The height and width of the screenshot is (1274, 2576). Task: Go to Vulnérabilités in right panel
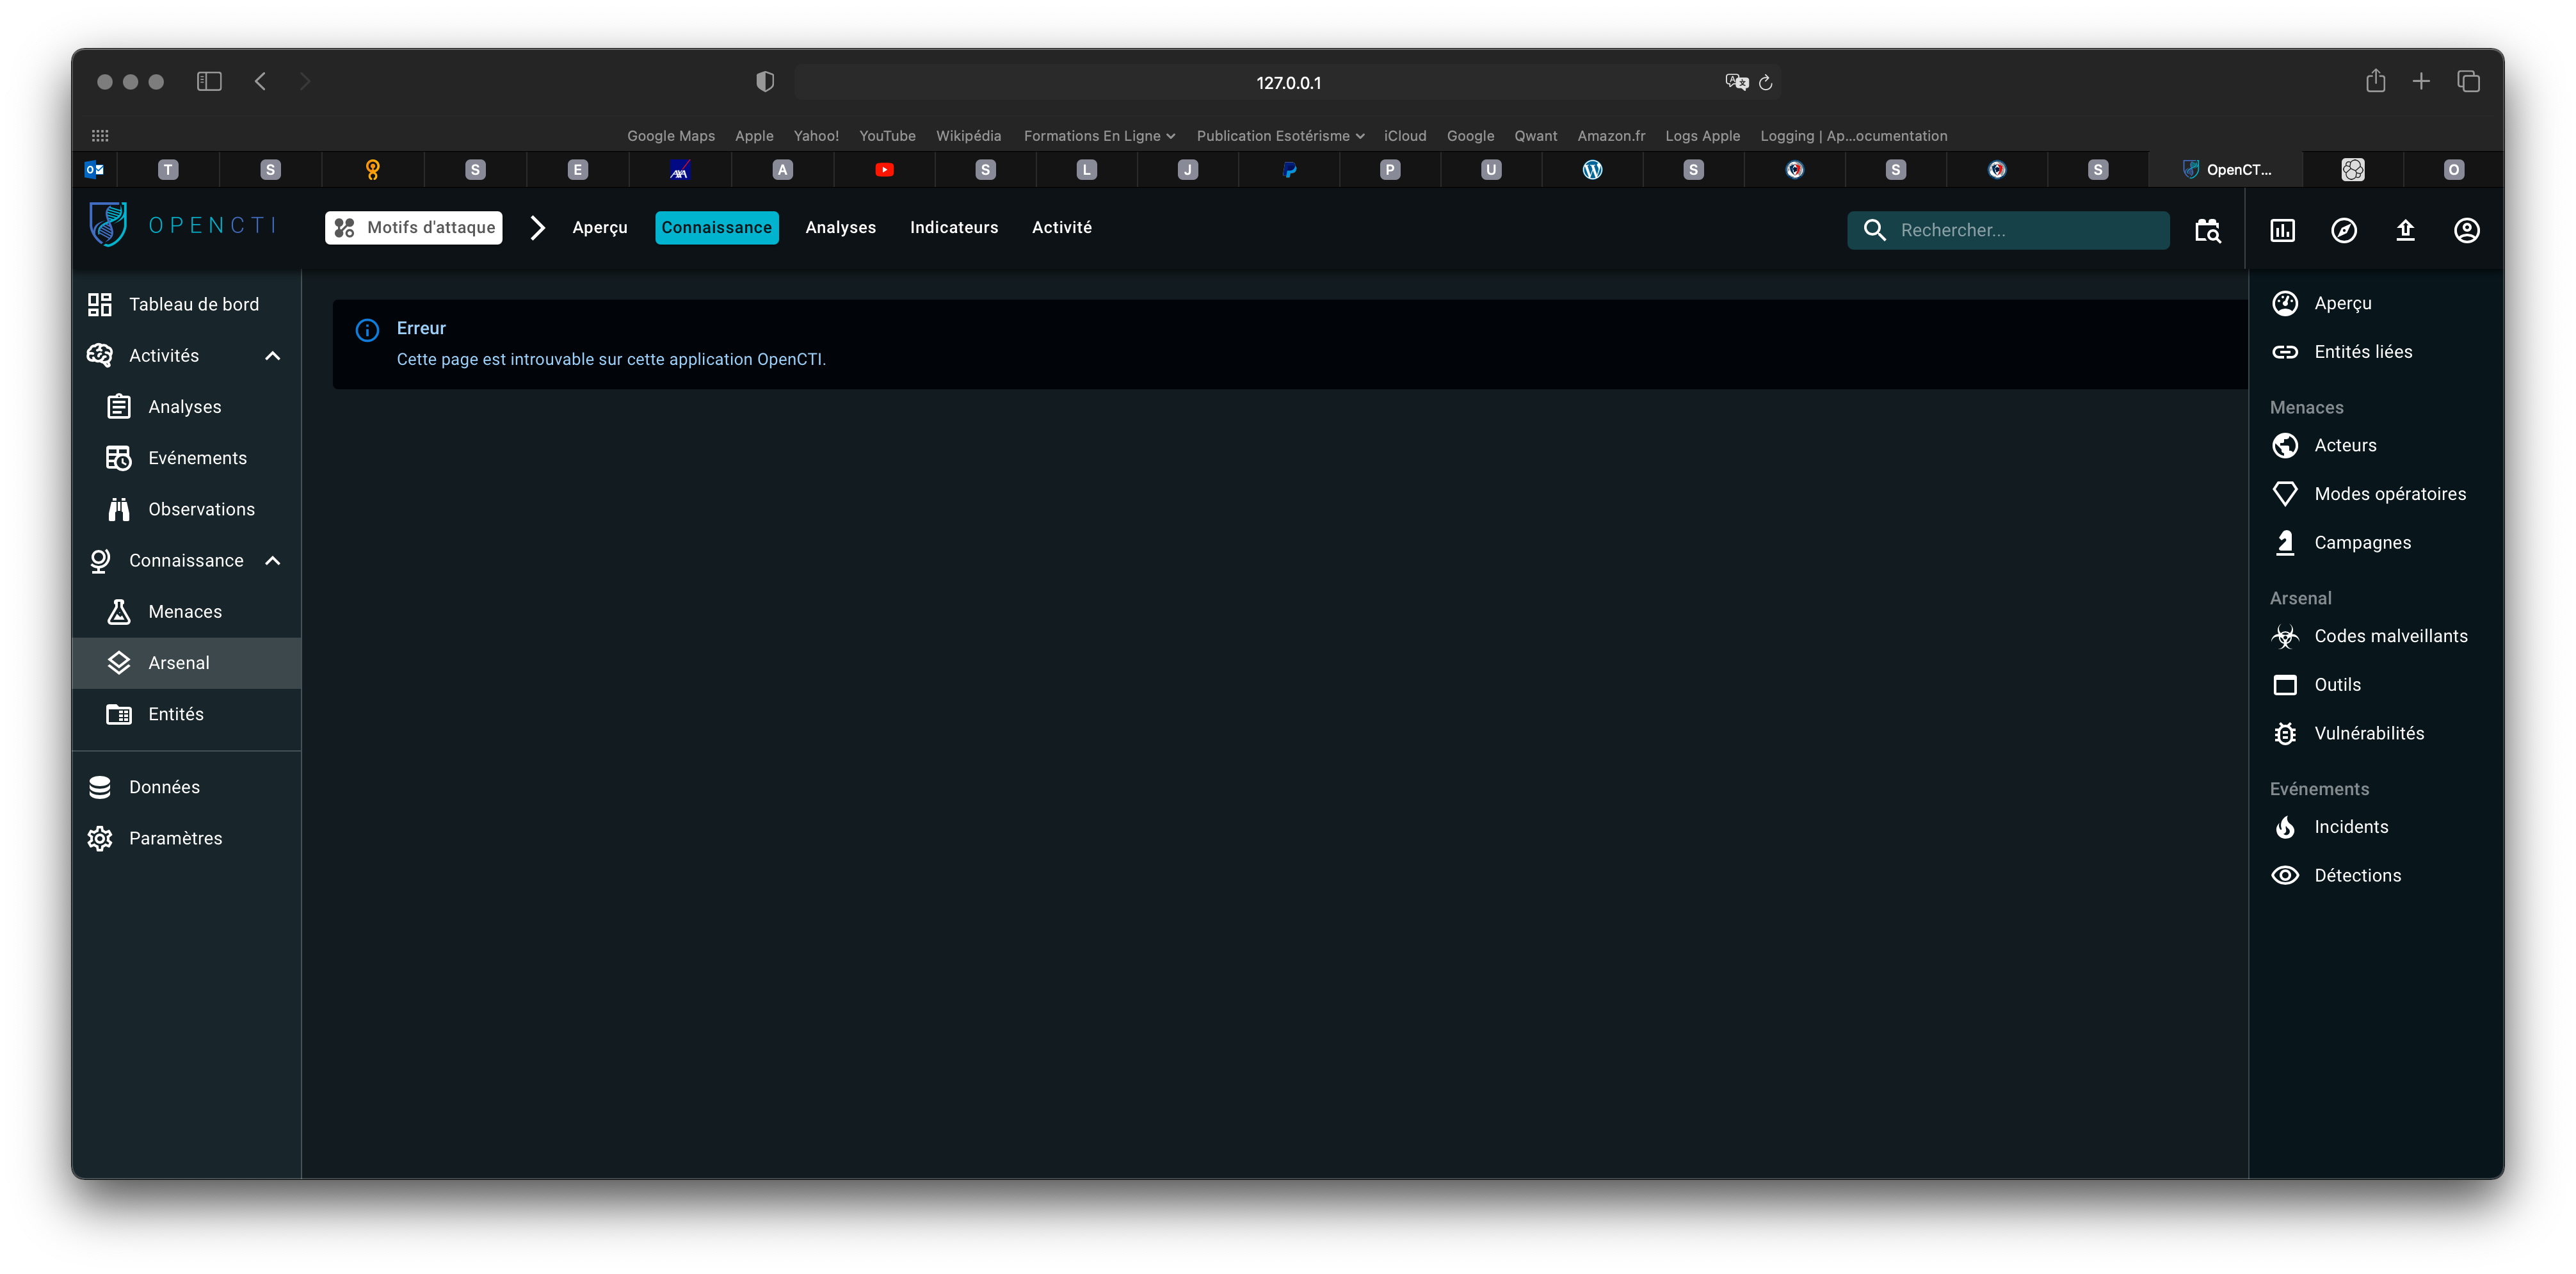2368,734
